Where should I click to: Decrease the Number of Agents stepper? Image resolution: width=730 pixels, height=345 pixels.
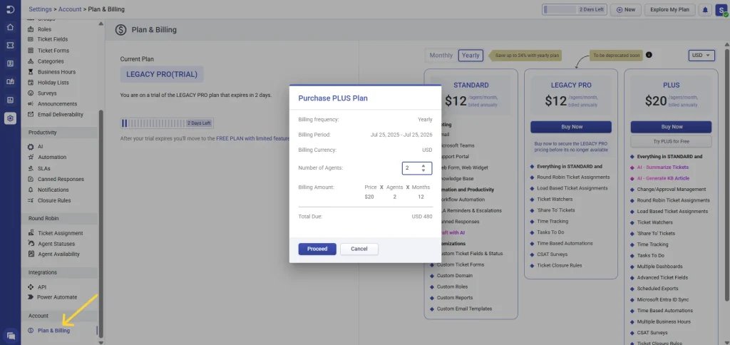(x=423, y=170)
